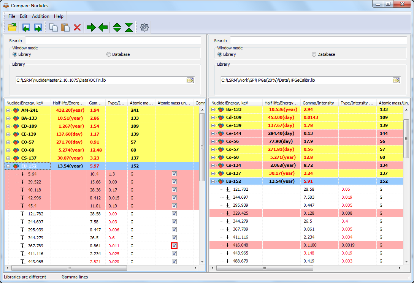Click the right pane Search field
Screen dimensions: 414x283
tap(317, 40)
